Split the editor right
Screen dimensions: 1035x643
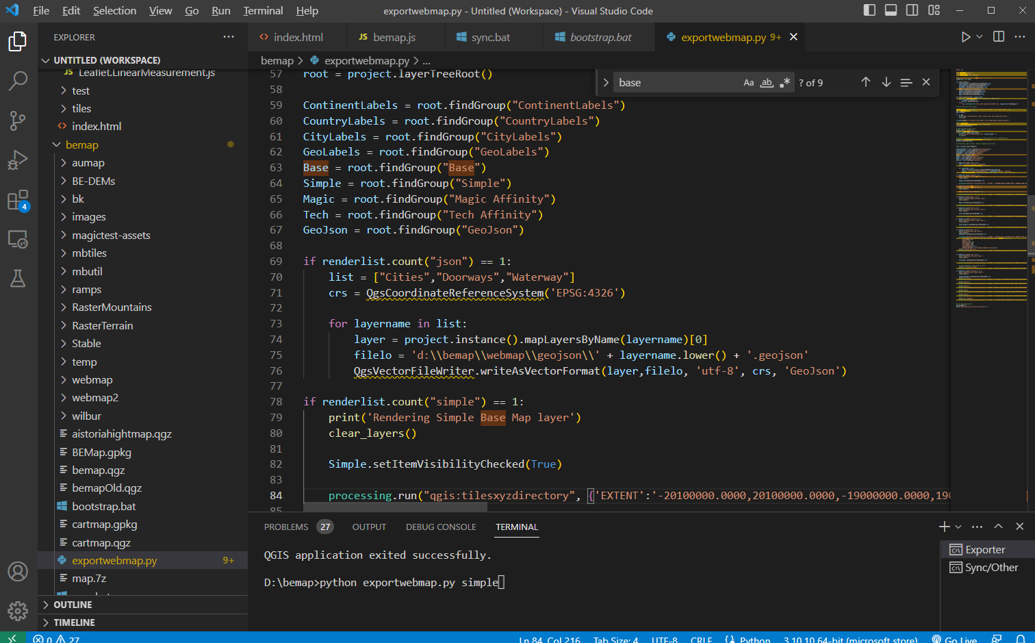click(x=999, y=37)
